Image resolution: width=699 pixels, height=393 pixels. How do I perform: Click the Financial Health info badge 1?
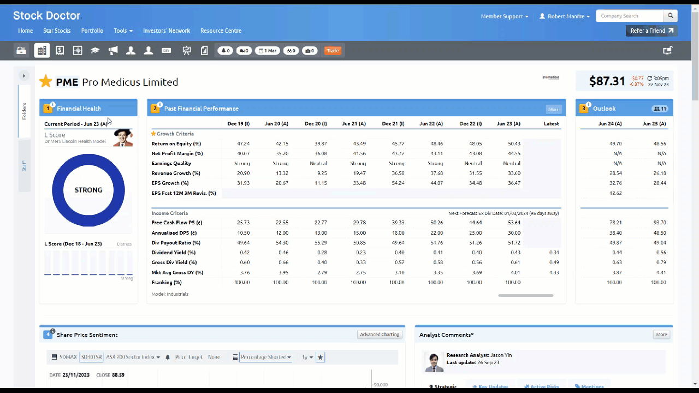pyautogui.click(x=48, y=108)
